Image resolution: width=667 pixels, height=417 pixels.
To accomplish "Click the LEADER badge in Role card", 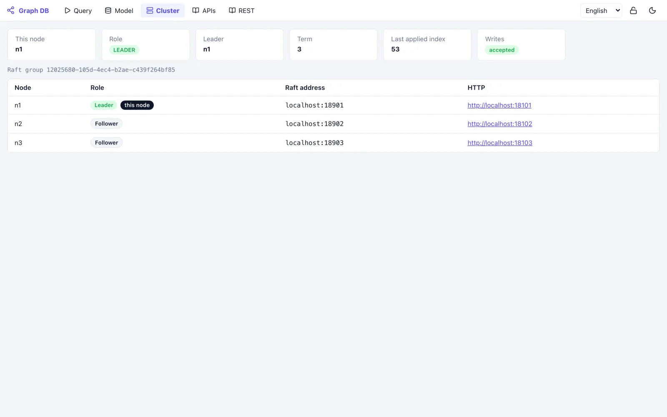I will pyautogui.click(x=124, y=50).
